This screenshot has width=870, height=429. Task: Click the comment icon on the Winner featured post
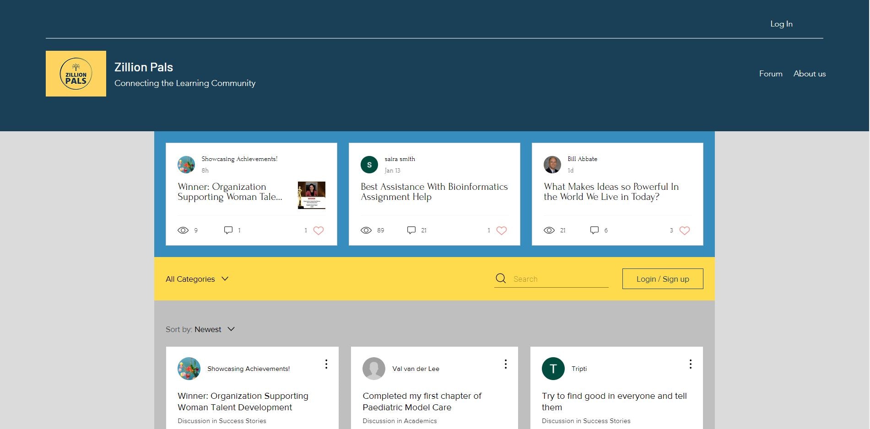click(228, 230)
